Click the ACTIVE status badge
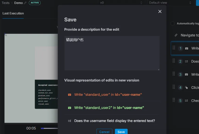 (35, 3)
